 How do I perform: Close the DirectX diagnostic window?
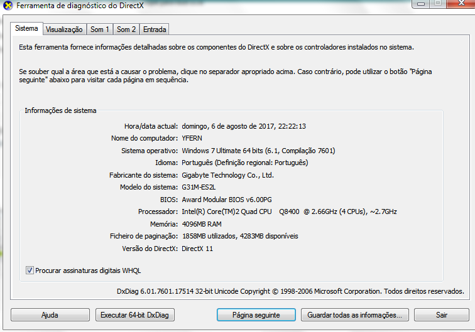461,3
